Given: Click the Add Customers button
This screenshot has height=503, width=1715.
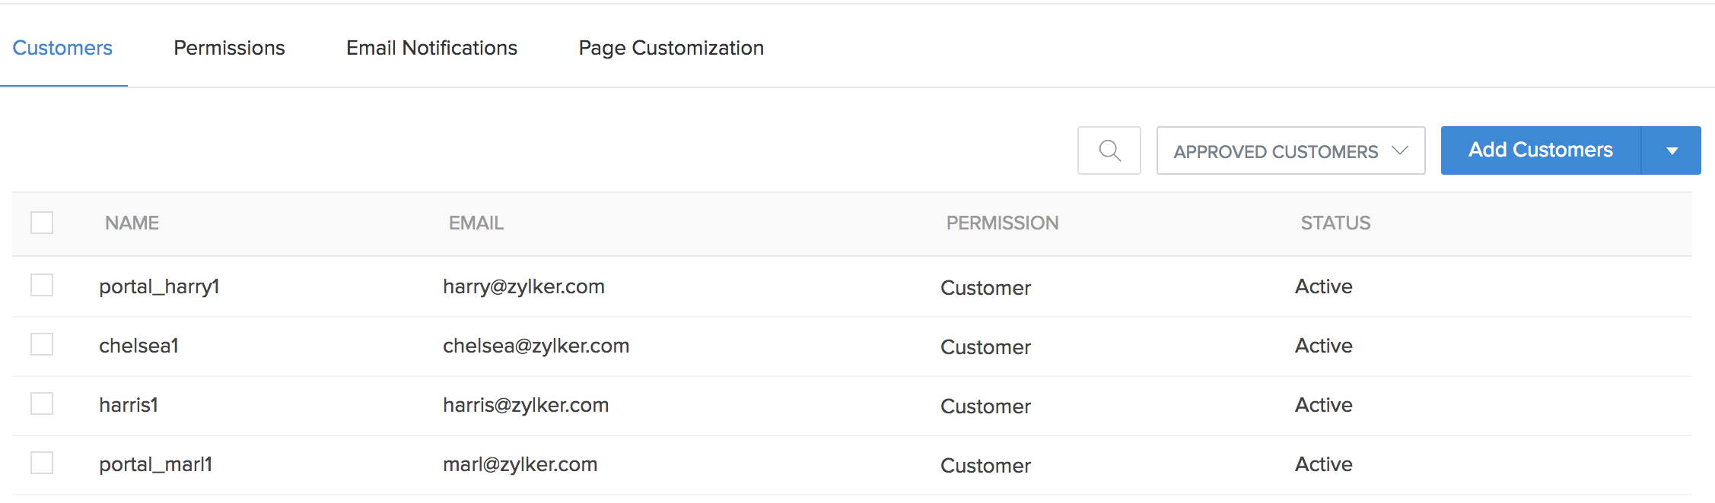Looking at the screenshot, I should coord(1540,150).
